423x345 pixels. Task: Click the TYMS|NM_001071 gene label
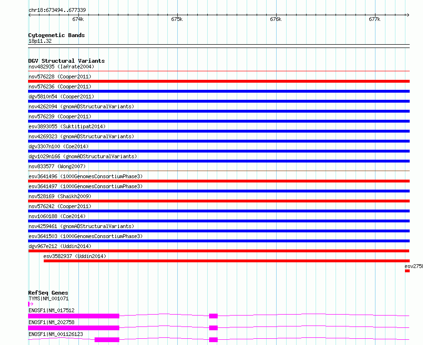(x=48, y=298)
